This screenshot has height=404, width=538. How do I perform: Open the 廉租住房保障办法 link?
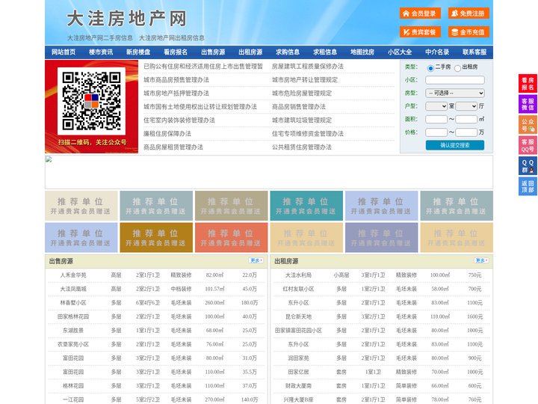click(167, 134)
